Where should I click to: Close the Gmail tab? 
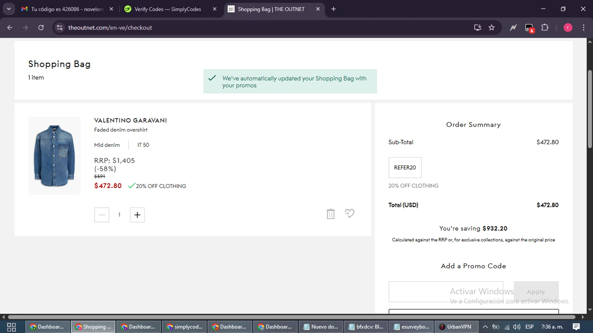pos(111,9)
